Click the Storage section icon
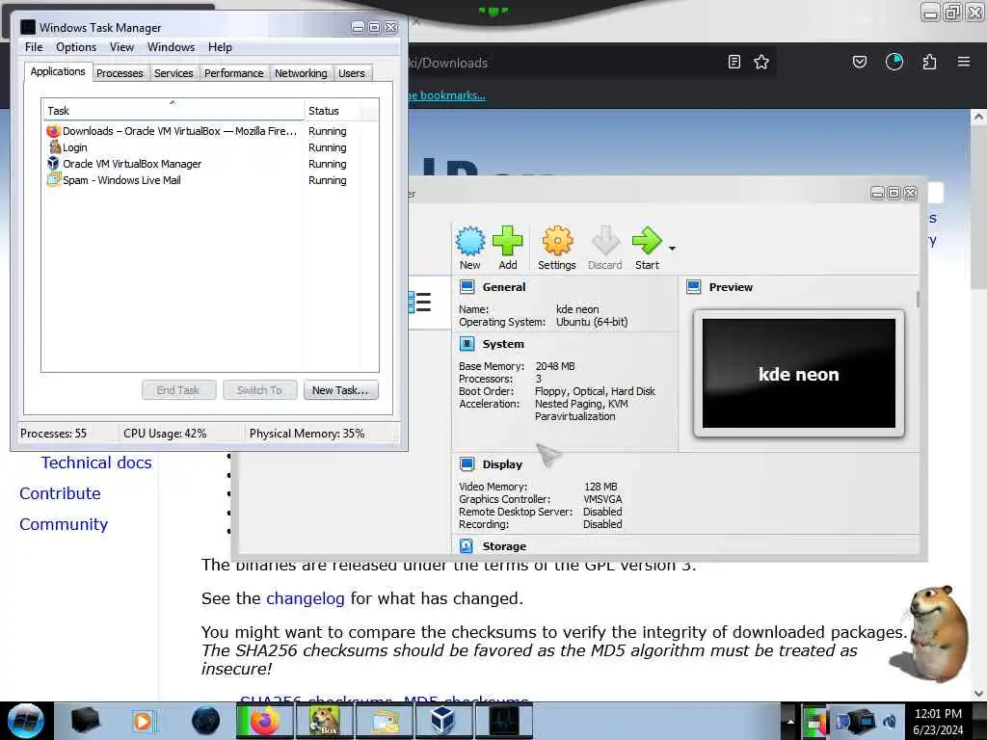The width and height of the screenshot is (987, 740). (x=467, y=546)
